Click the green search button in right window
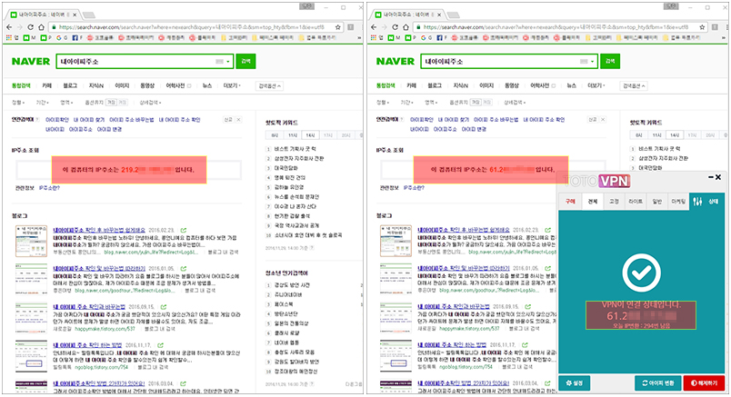Viewport: 731px width, 397px height. click(610, 61)
